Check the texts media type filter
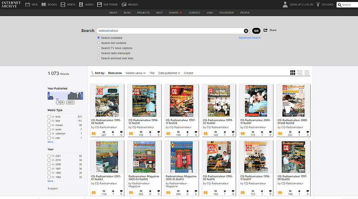The width and height of the screenshot is (358, 199). [49, 116]
